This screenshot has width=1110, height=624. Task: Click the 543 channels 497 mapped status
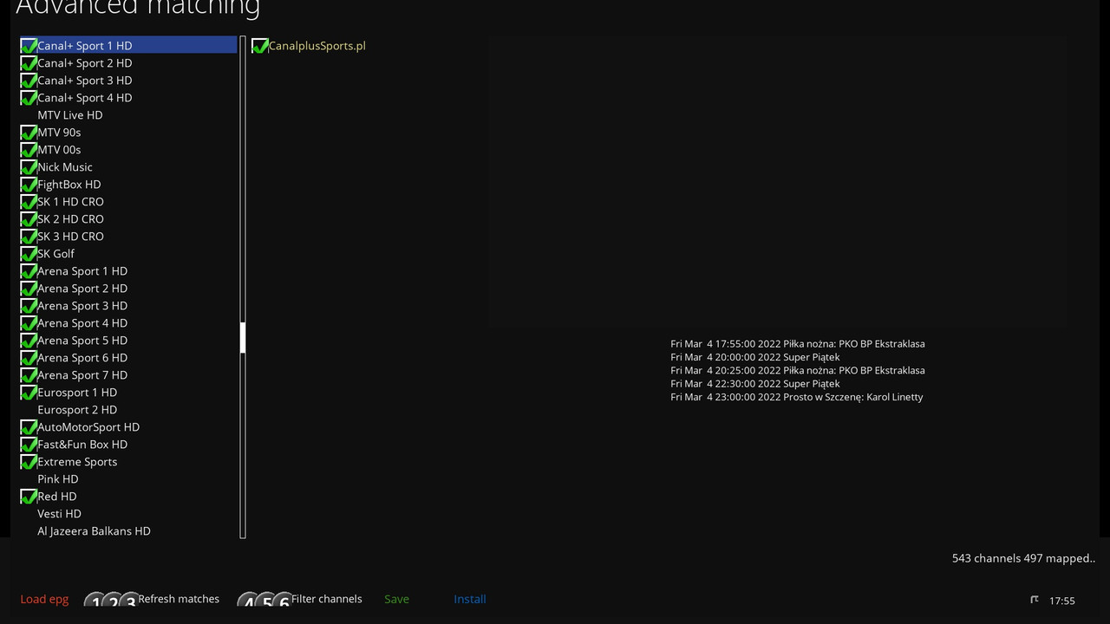click(1023, 558)
